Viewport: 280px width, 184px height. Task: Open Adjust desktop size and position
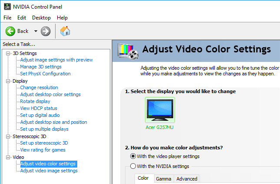53,123
